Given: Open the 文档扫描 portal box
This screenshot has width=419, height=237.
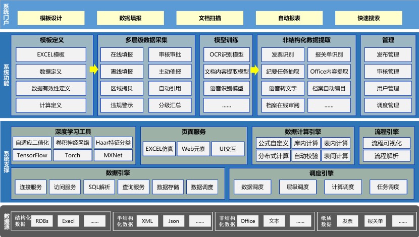Looking at the screenshot, I should tap(210, 18).
